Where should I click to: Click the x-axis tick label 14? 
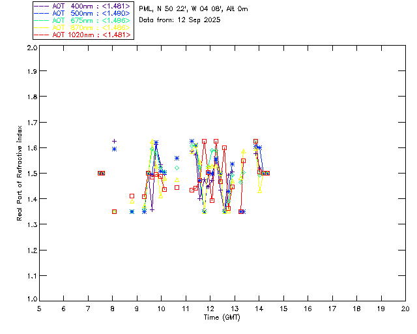(x=259, y=309)
